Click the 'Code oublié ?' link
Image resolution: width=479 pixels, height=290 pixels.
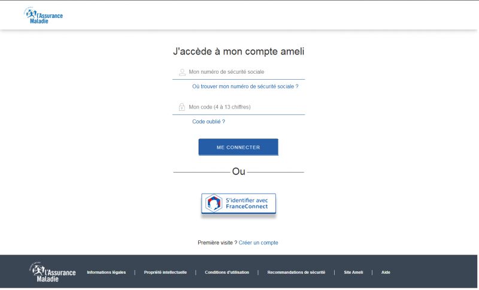[x=208, y=122]
